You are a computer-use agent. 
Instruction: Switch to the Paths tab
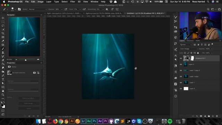pyautogui.click(x=198, y=41)
